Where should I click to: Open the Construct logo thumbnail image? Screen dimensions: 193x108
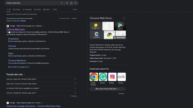[96, 35]
